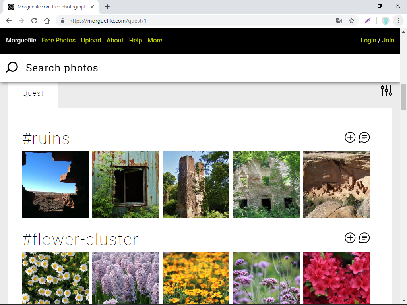Open the lilac hyacinths photo
The width and height of the screenshot is (407, 305).
[x=126, y=278]
